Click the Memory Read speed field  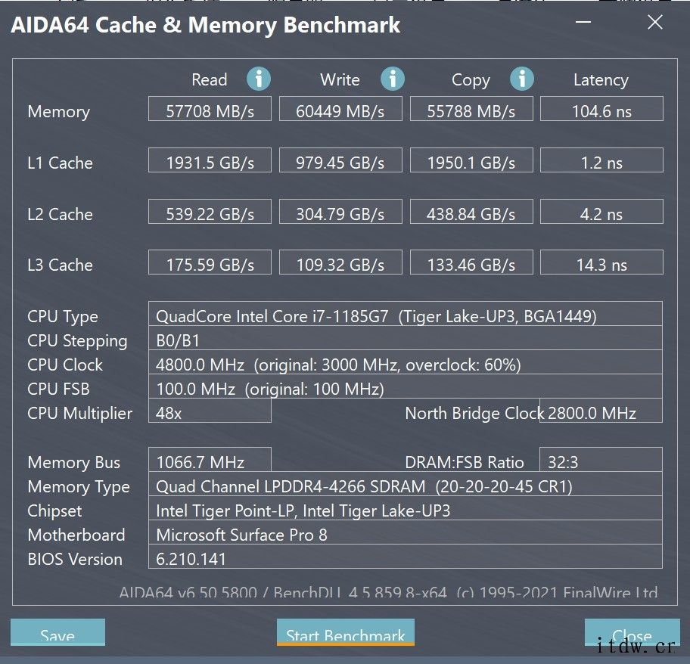pos(210,111)
